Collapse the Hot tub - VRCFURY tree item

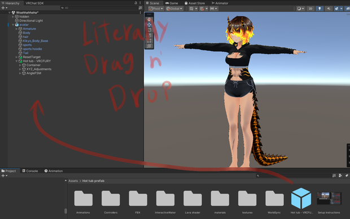(x=16, y=61)
